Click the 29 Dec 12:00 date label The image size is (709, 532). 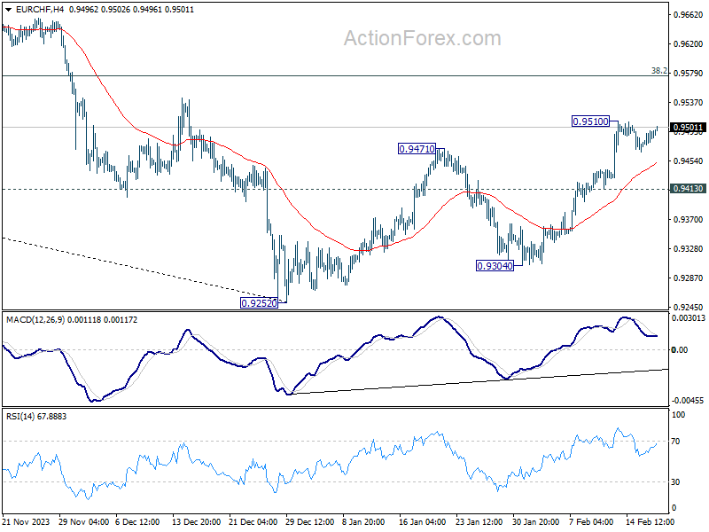tap(310, 521)
